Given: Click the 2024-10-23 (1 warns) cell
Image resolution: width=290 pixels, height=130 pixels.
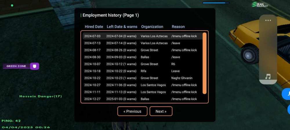Looking at the screenshot, I should pos(121,78).
